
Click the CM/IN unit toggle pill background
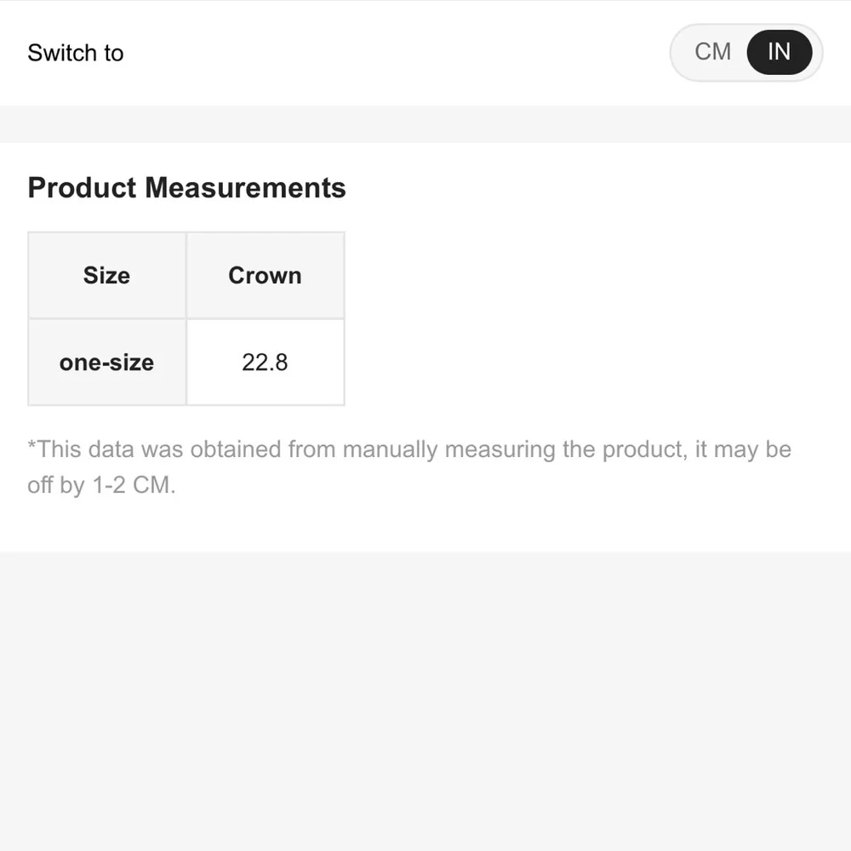coord(746,52)
